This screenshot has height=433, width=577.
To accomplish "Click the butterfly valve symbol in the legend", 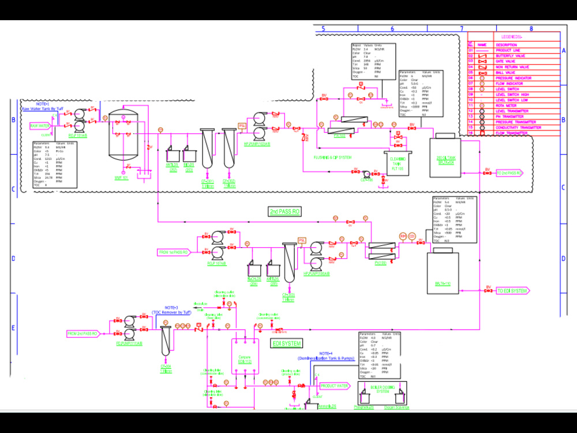I will 482,56.
